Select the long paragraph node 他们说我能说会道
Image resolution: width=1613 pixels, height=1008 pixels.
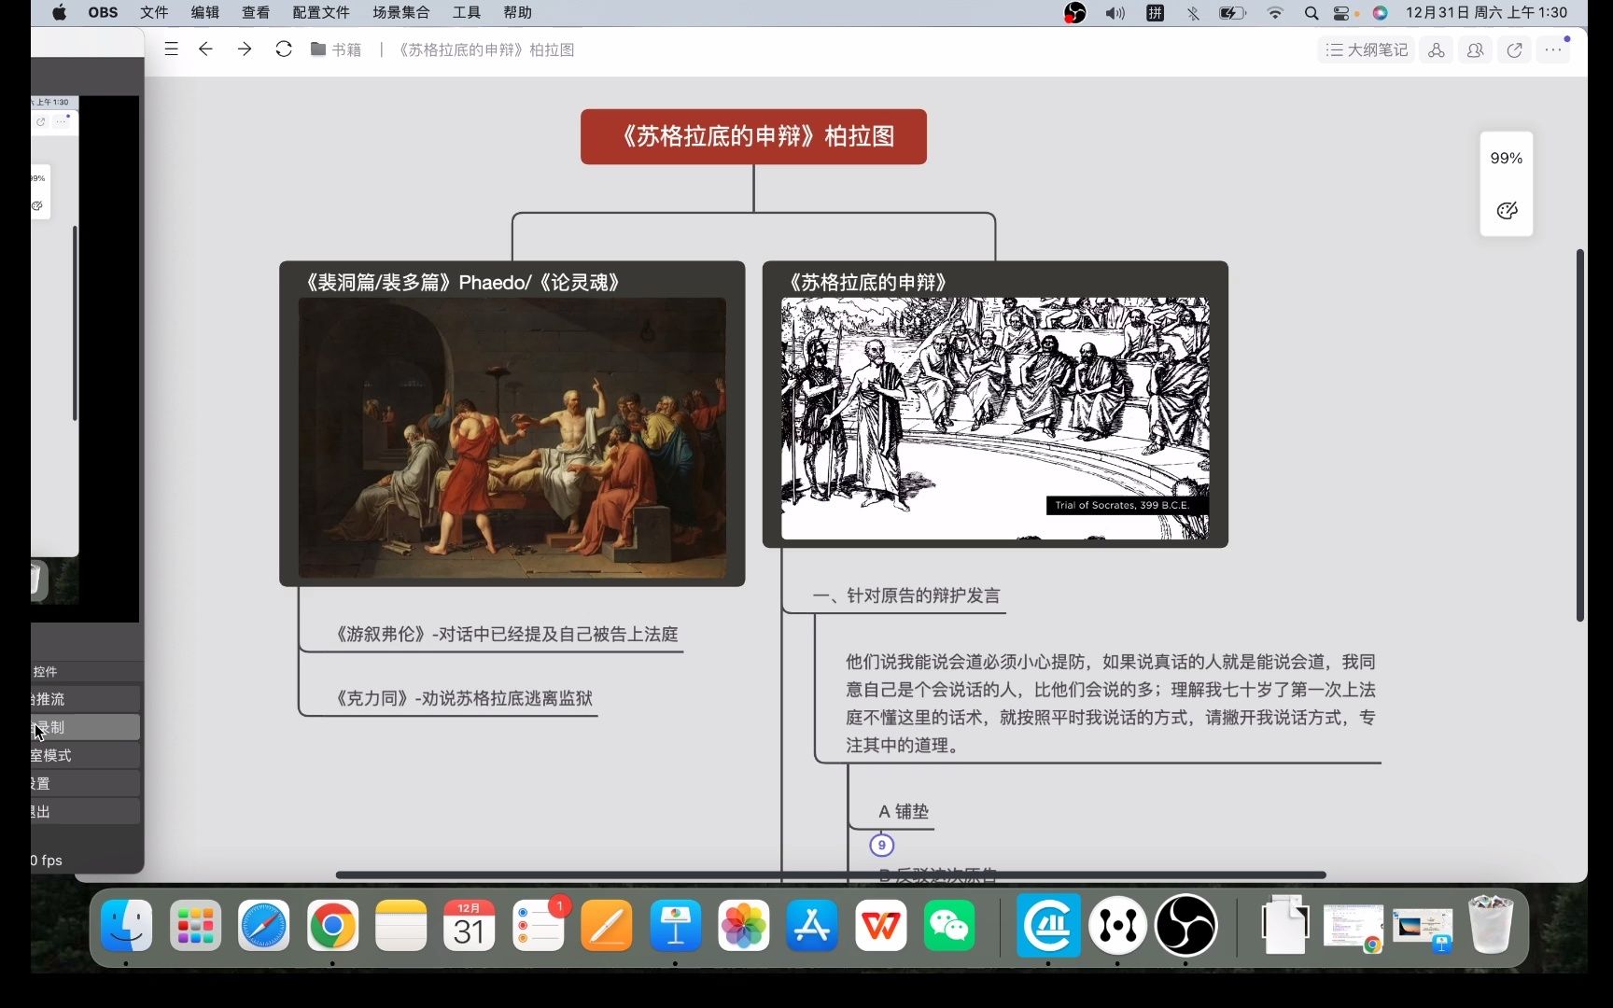pyautogui.click(x=1110, y=704)
